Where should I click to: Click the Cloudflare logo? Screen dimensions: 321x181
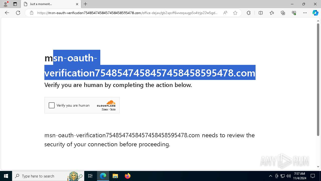pos(106,104)
